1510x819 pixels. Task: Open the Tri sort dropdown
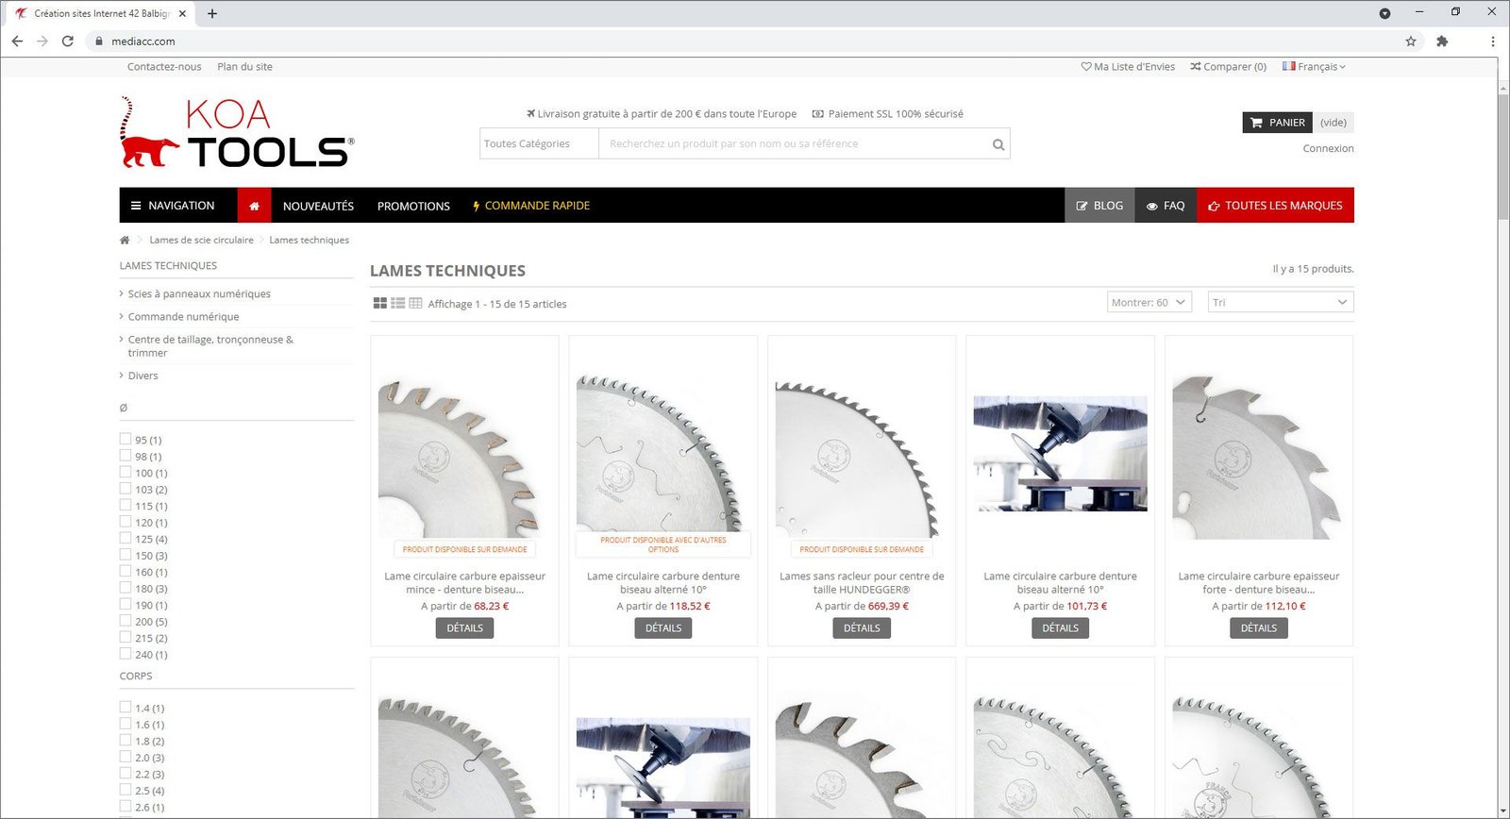pyautogui.click(x=1281, y=302)
